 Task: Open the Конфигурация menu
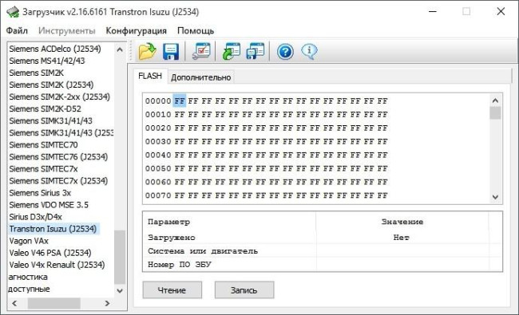[136, 31]
